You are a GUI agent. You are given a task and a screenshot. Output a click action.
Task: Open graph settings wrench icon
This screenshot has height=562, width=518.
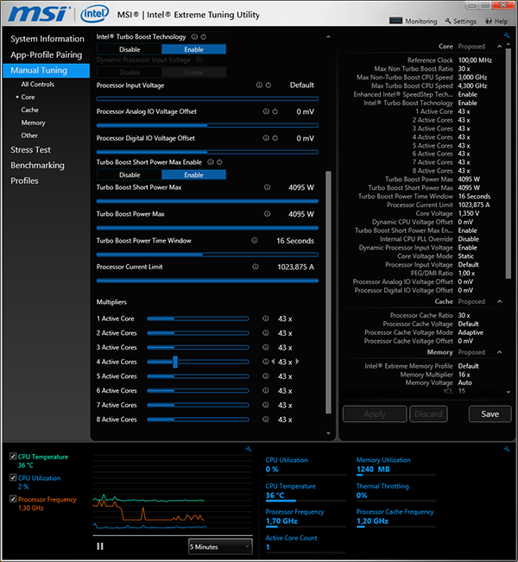(249, 449)
